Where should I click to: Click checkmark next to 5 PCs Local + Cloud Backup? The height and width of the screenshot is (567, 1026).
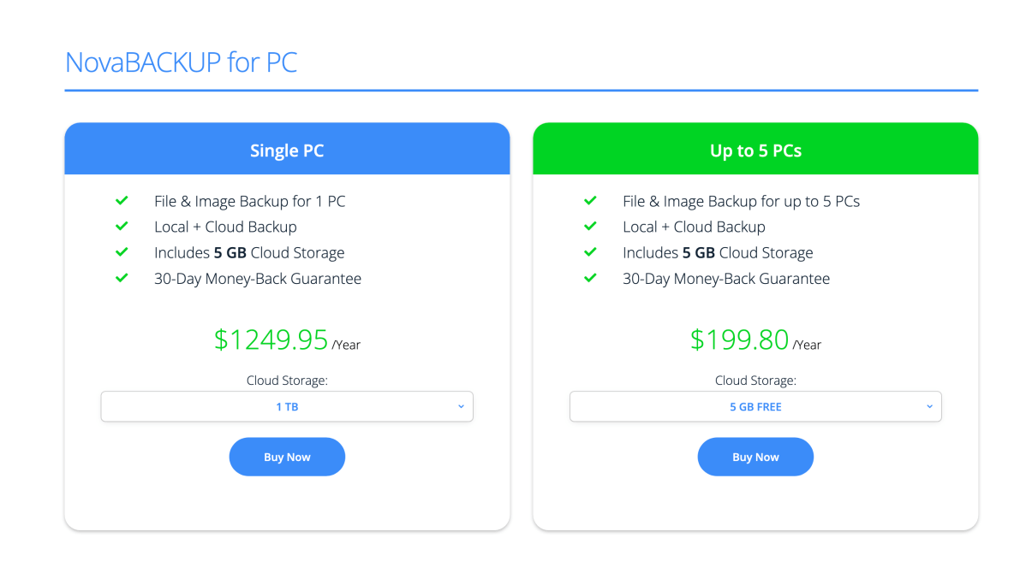click(x=590, y=226)
